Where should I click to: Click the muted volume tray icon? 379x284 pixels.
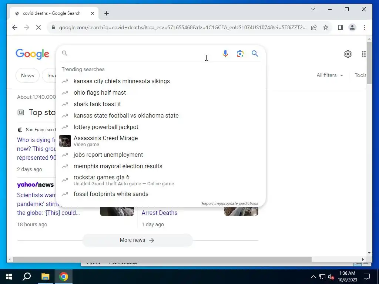click(x=331, y=277)
